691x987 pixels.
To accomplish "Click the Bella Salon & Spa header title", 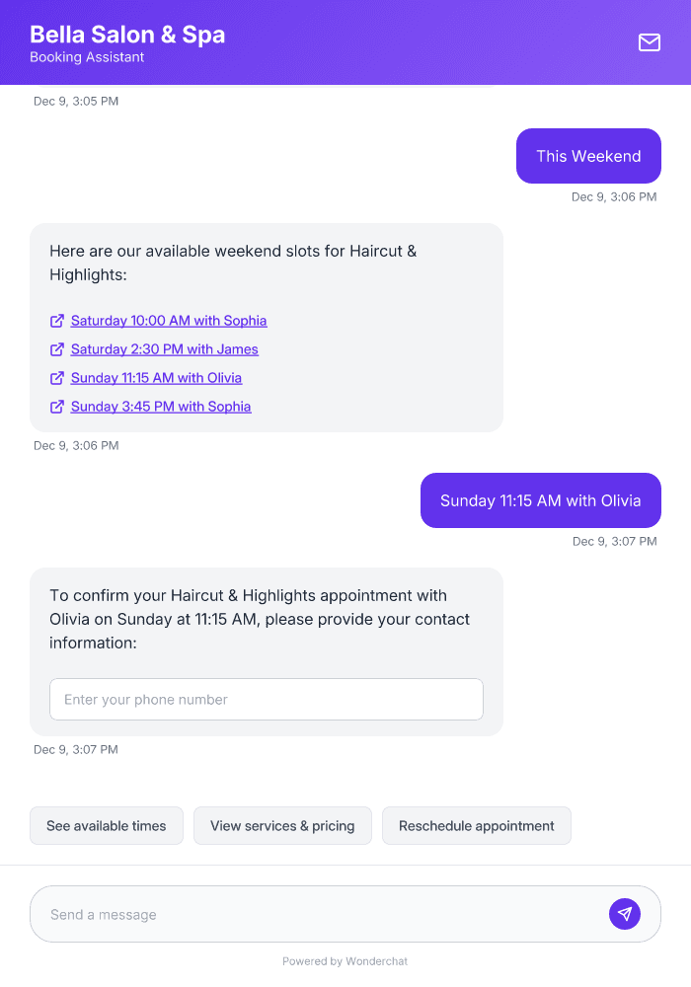I will point(127,34).
